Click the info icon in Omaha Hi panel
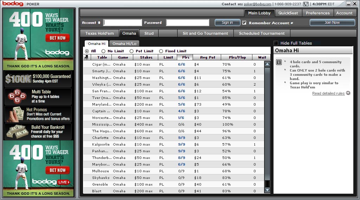This screenshot has width=360, height=200. 279,62
